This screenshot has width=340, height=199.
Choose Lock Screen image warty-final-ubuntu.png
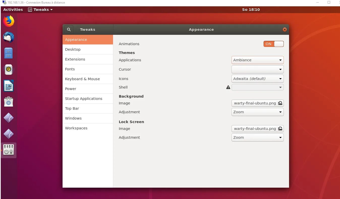(x=258, y=129)
